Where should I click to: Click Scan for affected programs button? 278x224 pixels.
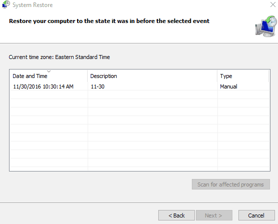pyautogui.click(x=230, y=184)
